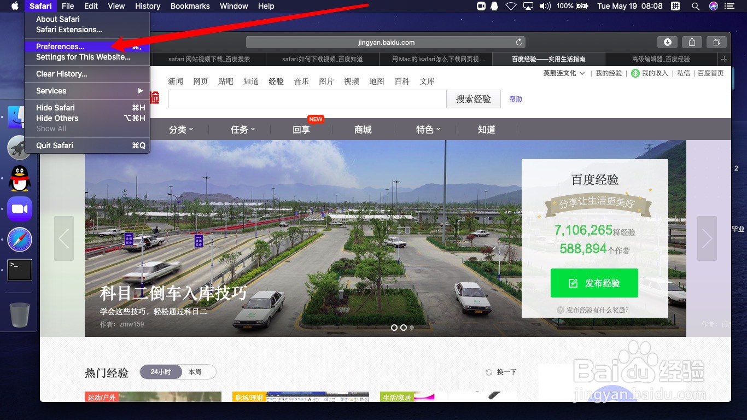Choose Clear History...
Screen dimensions: 747x420
(87, 74)
